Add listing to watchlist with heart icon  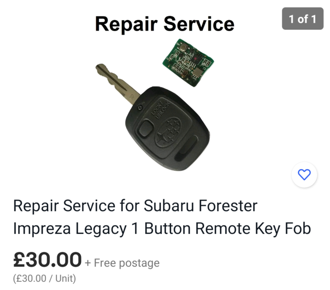304,174
